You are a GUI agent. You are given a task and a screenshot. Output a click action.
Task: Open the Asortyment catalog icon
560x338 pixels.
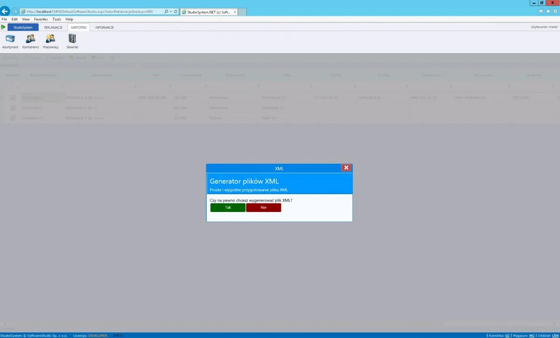coord(10,41)
